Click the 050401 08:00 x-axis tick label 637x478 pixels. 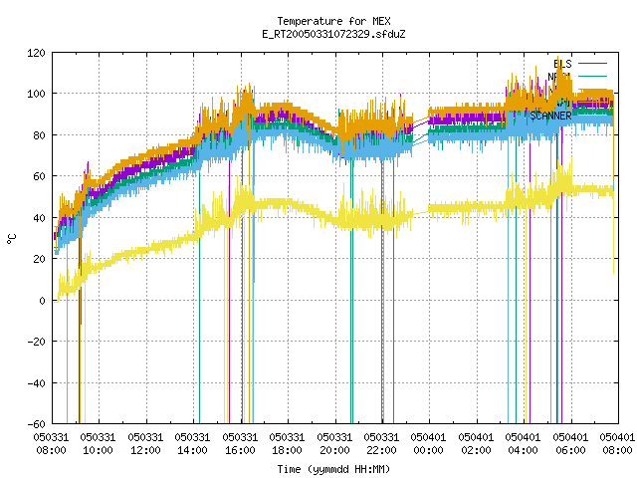tap(617, 444)
